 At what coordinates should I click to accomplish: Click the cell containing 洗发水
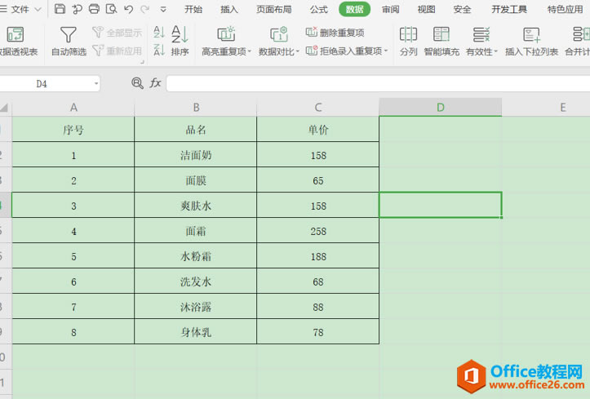click(x=196, y=282)
